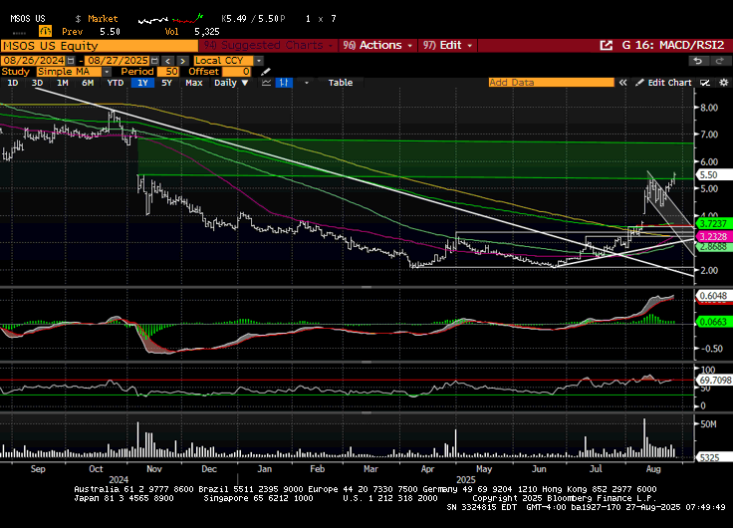Redo the chart change
Image resolution: width=733 pixels, height=528 pixels.
(x=719, y=61)
